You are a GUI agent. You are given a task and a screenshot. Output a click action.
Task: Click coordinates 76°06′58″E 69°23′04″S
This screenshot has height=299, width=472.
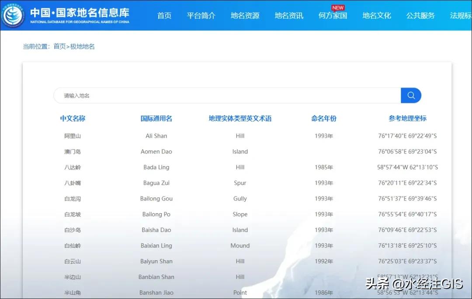pyautogui.click(x=408, y=152)
